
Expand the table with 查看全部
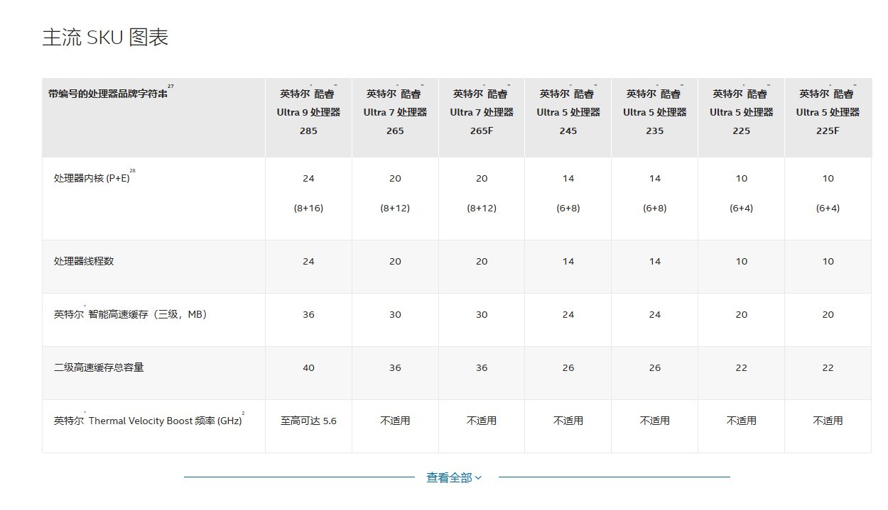pos(454,477)
